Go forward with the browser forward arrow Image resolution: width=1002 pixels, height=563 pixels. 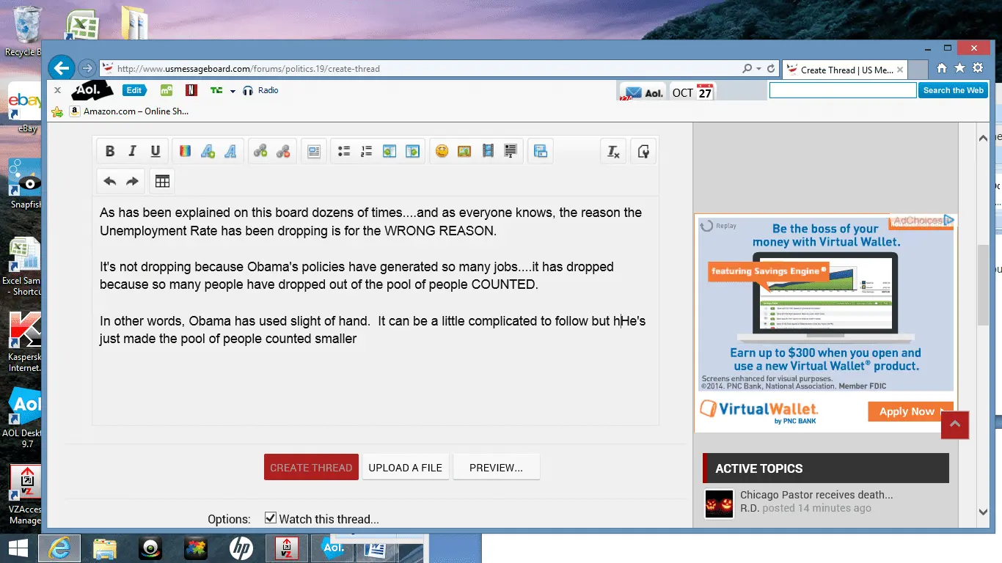coord(87,67)
